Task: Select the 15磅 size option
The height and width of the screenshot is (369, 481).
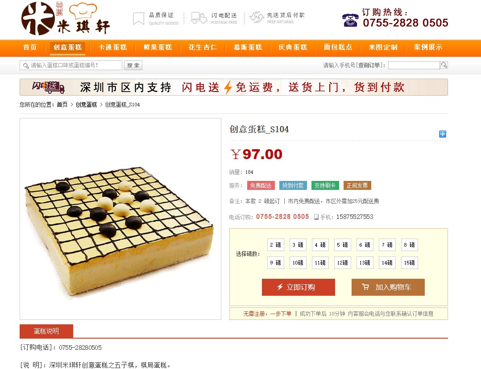Action: [x=410, y=263]
